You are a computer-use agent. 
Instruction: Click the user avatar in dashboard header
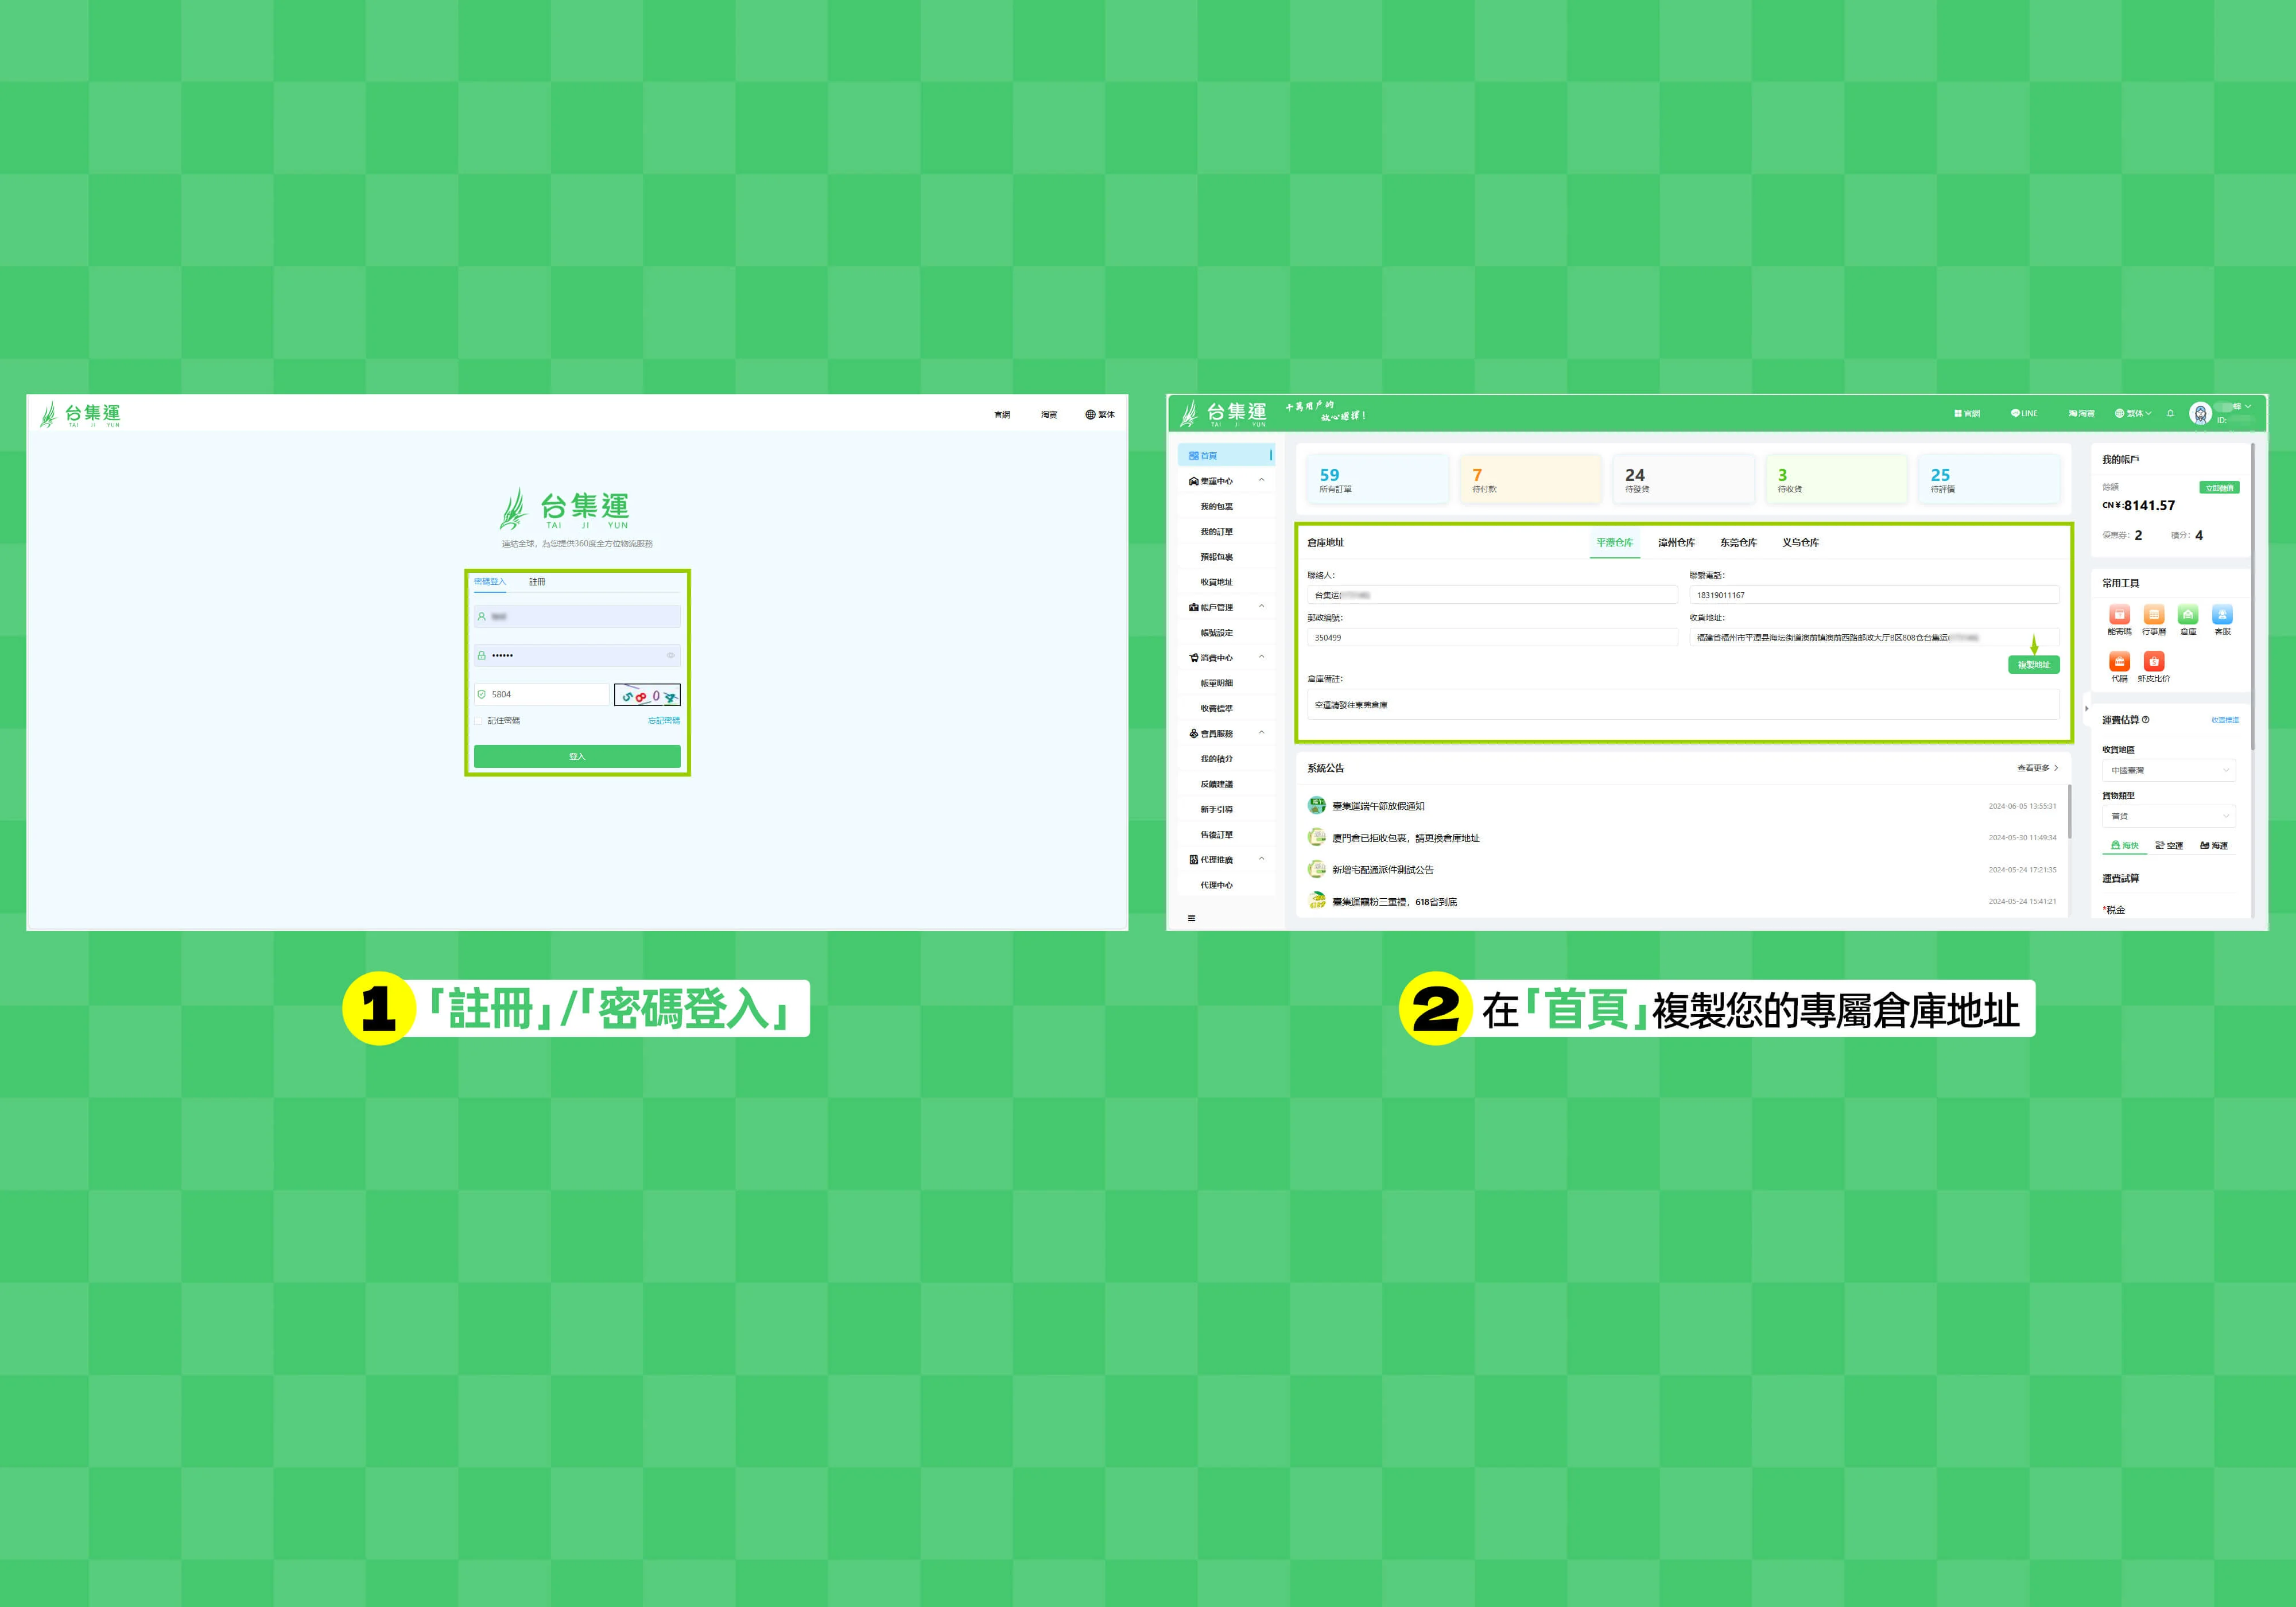[x=2200, y=414]
